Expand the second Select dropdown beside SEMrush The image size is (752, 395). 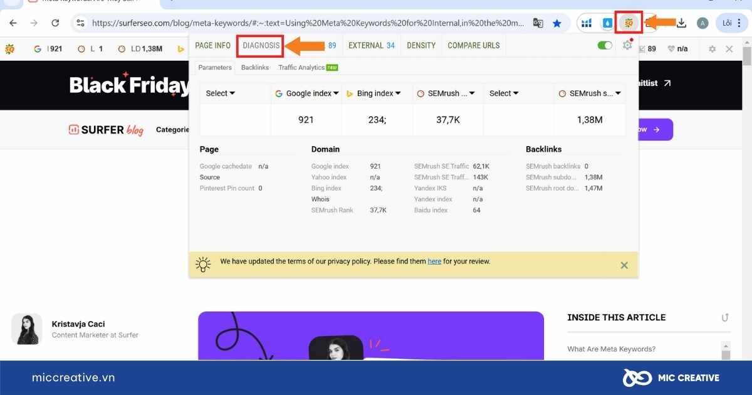tap(504, 93)
